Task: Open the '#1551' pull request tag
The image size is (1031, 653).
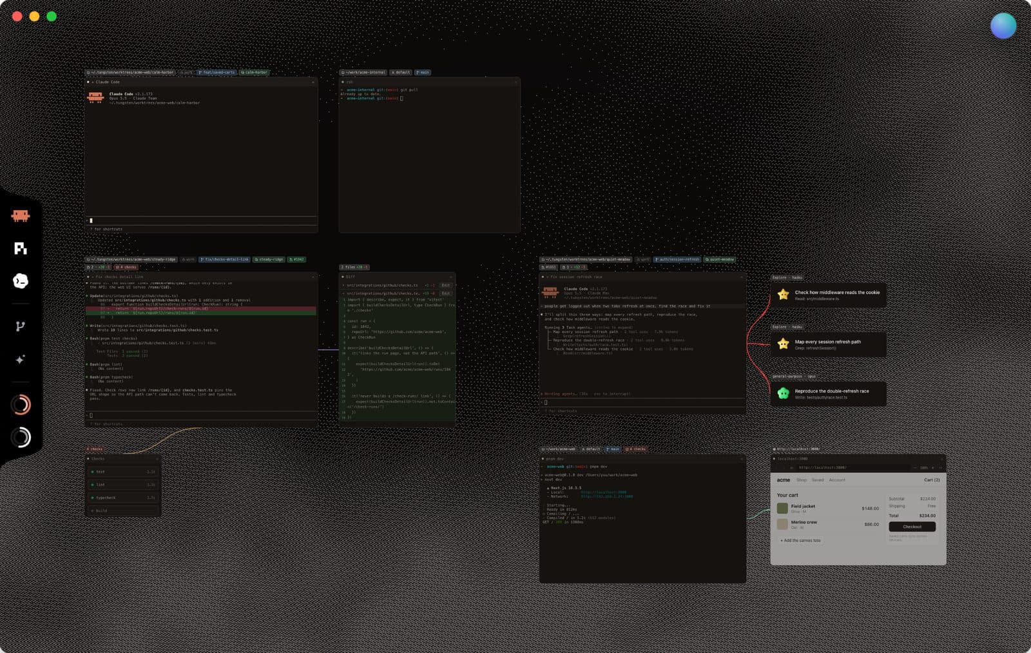Action: [x=548, y=267]
